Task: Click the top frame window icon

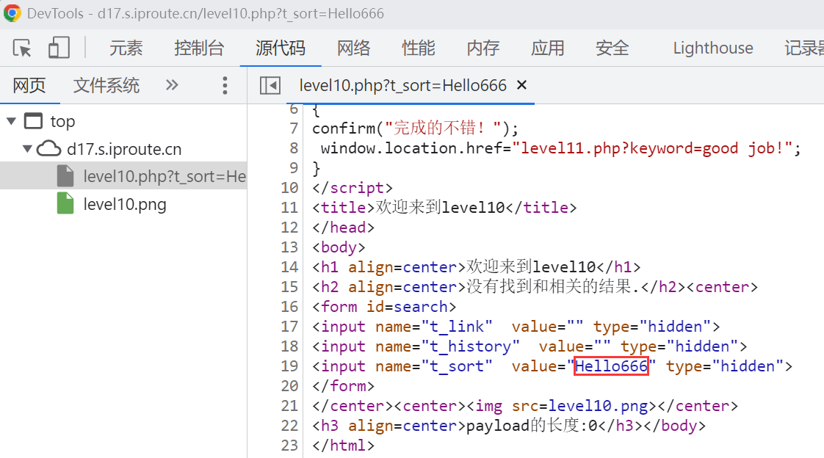Action: [x=34, y=121]
